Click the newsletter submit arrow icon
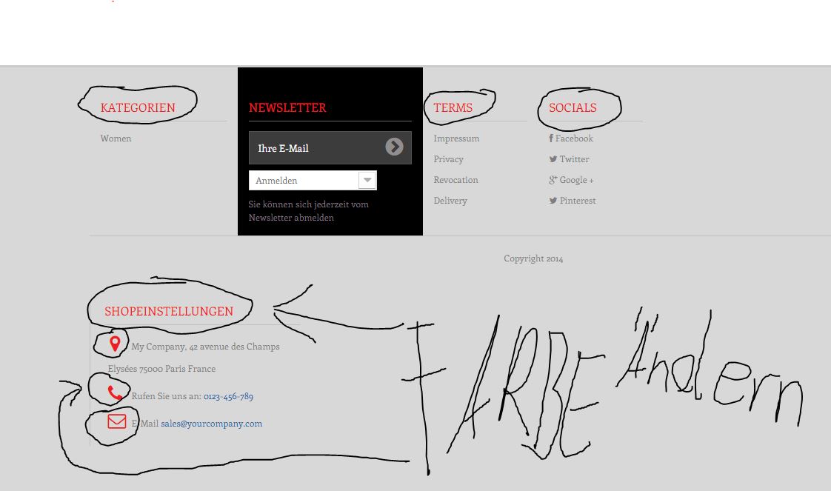The height and width of the screenshot is (491, 831). tap(394, 147)
